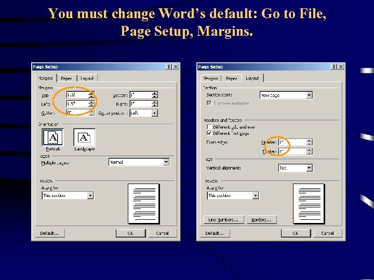Select Portrait orientation icon in left dialog
This screenshot has height=280, width=374.
[x=52, y=137]
